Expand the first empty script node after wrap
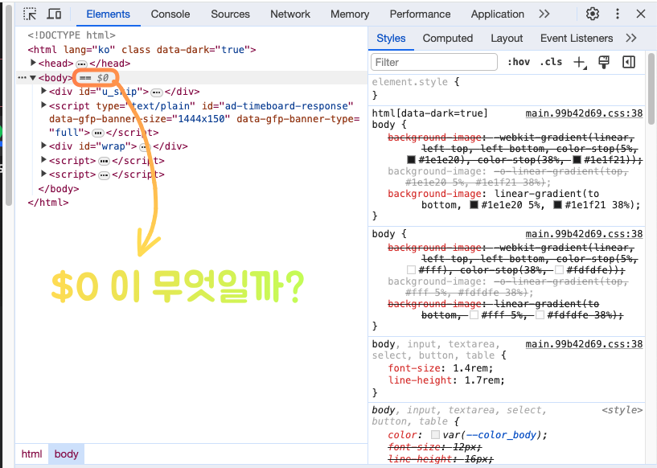 coord(43,160)
